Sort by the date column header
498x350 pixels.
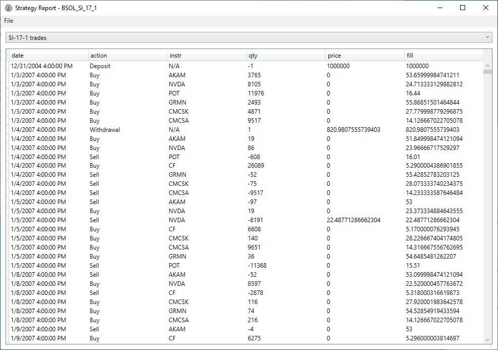[48, 56]
